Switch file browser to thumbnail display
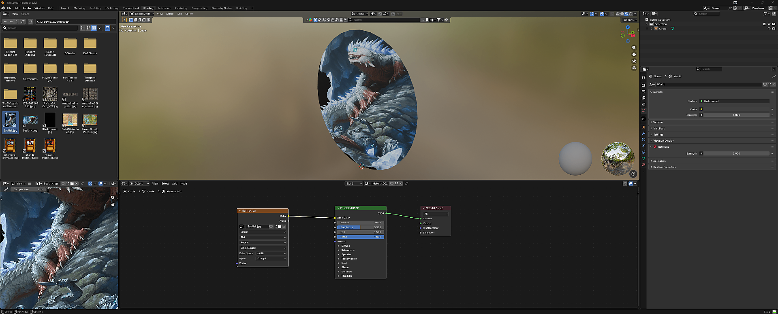This screenshot has width=778, height=314. tap(94, 28)
